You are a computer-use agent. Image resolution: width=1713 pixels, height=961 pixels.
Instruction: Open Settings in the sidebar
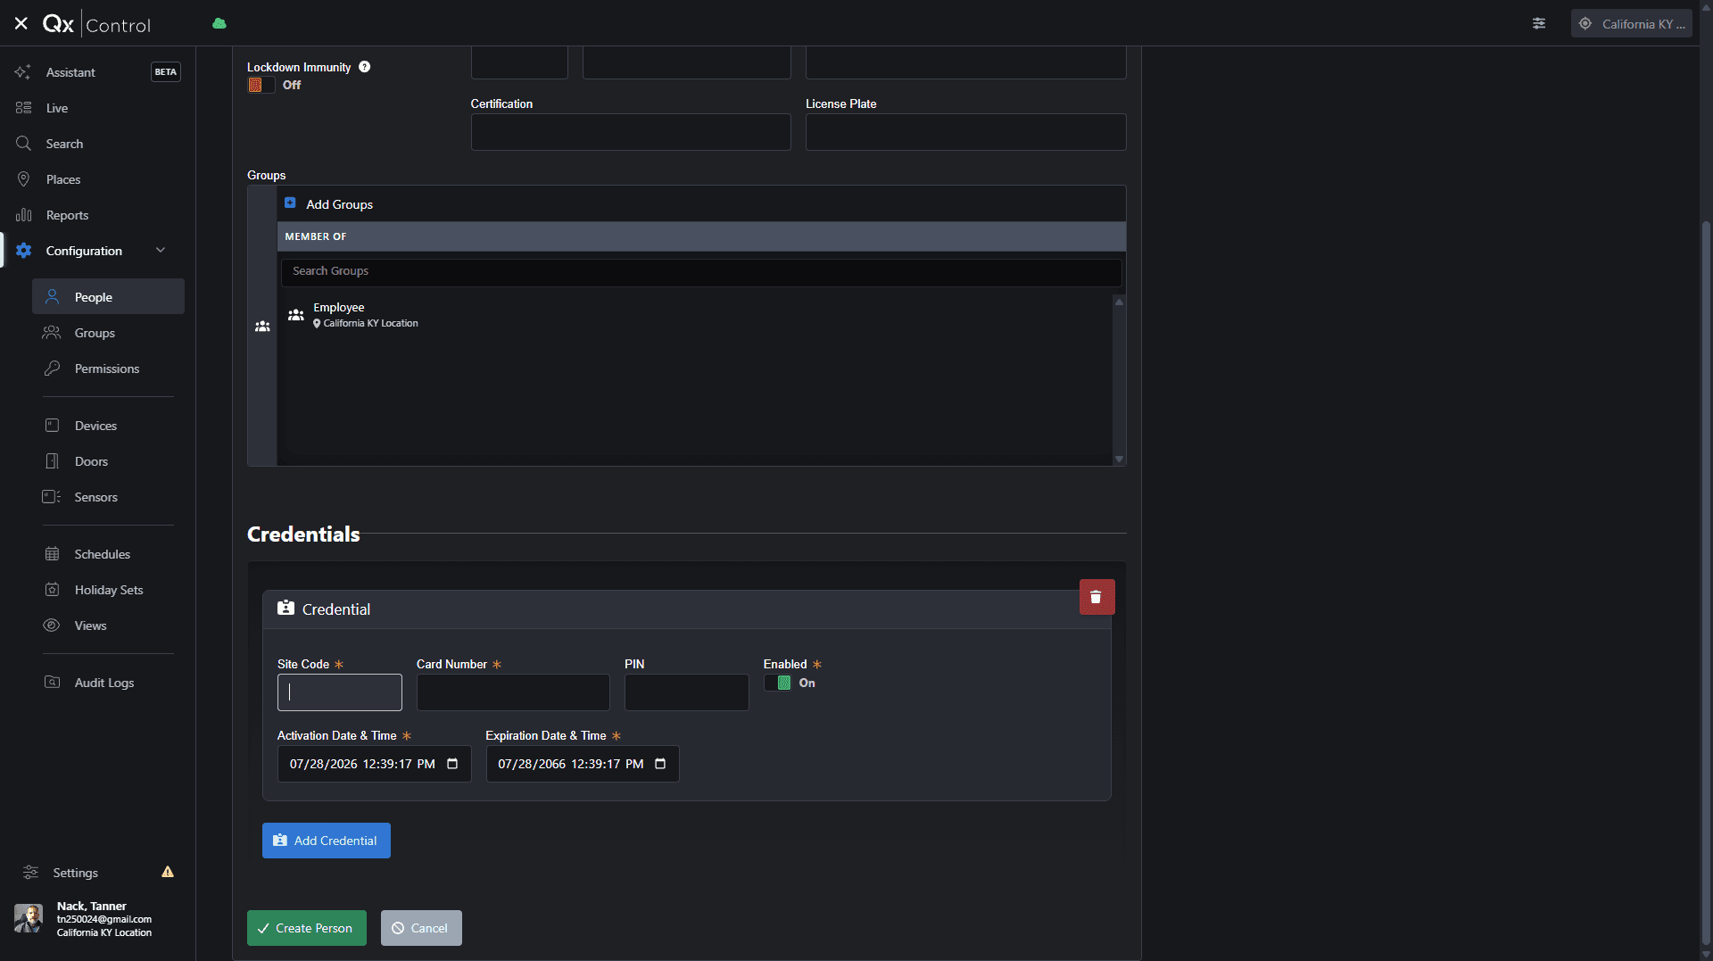pyautogui.click(x=75, y=873)
